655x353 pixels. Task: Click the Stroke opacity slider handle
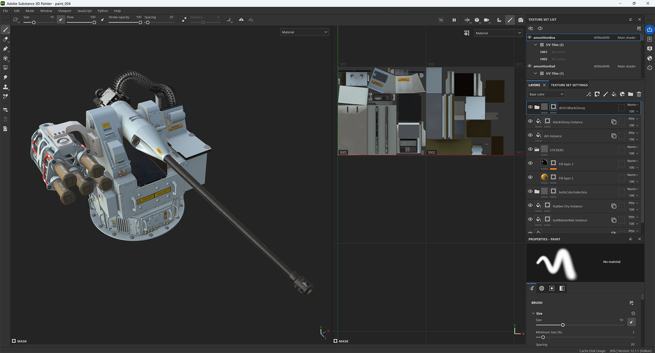click(x=140, y=23)
